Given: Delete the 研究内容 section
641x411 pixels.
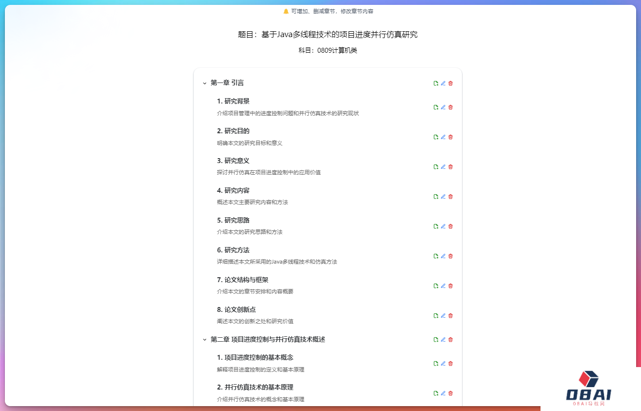Looking at the screenshot, I should point(451,197).
